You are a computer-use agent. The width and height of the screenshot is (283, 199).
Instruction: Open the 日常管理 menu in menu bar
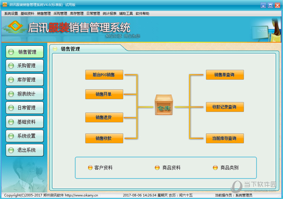coord(93,14)
